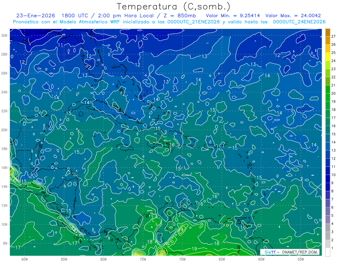Click the '65W' longitude axis label

(x=222, y=260)
